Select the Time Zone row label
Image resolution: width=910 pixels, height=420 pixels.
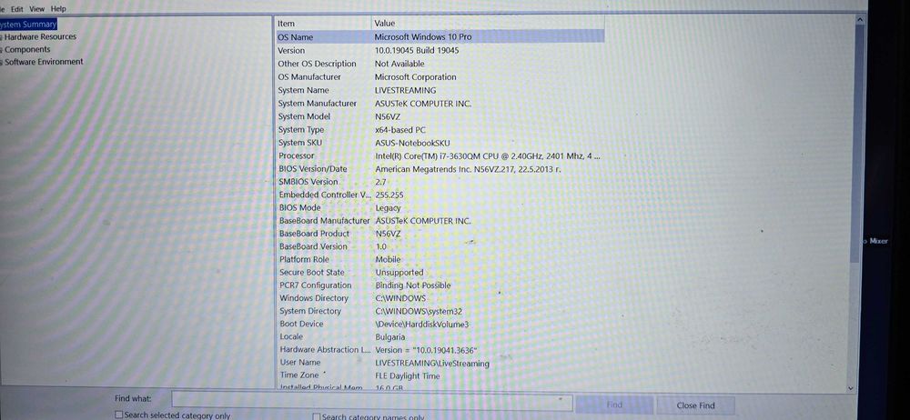299,375
